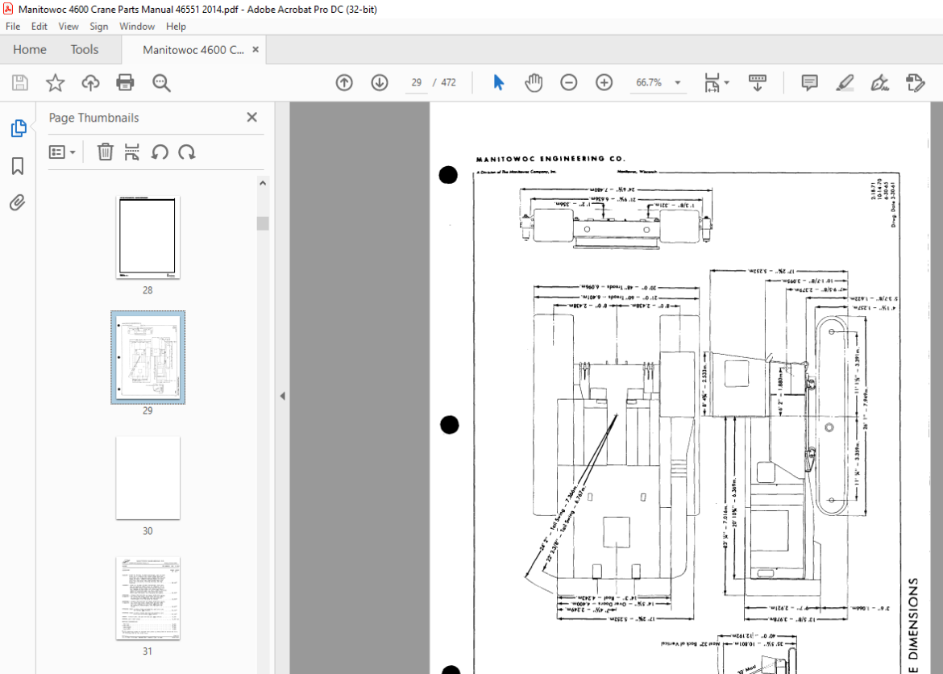Select page 31 thumbnail
943x674 pixels.
click(x=148, y=598)
